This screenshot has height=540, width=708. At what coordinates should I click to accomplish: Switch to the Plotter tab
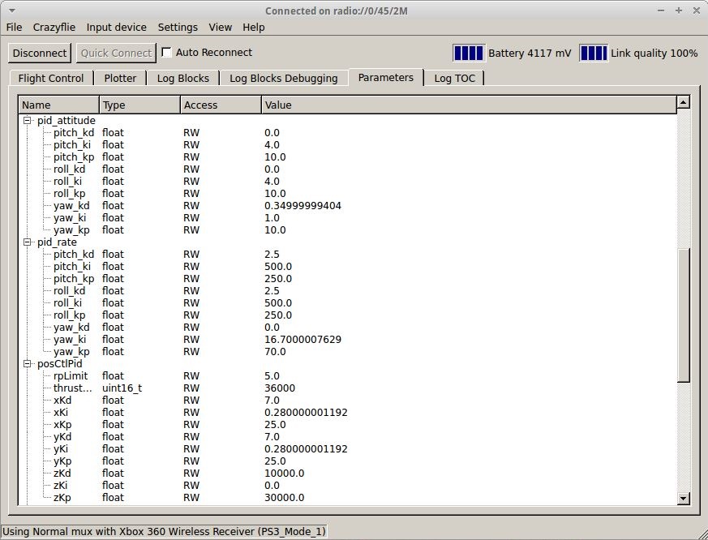(x=120, y=78)
